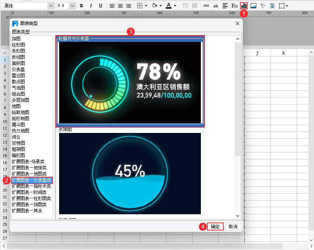This screenshot has height=250, width=314.
Task: Select 雷达图 chart type
Action: tap(18, 76)
